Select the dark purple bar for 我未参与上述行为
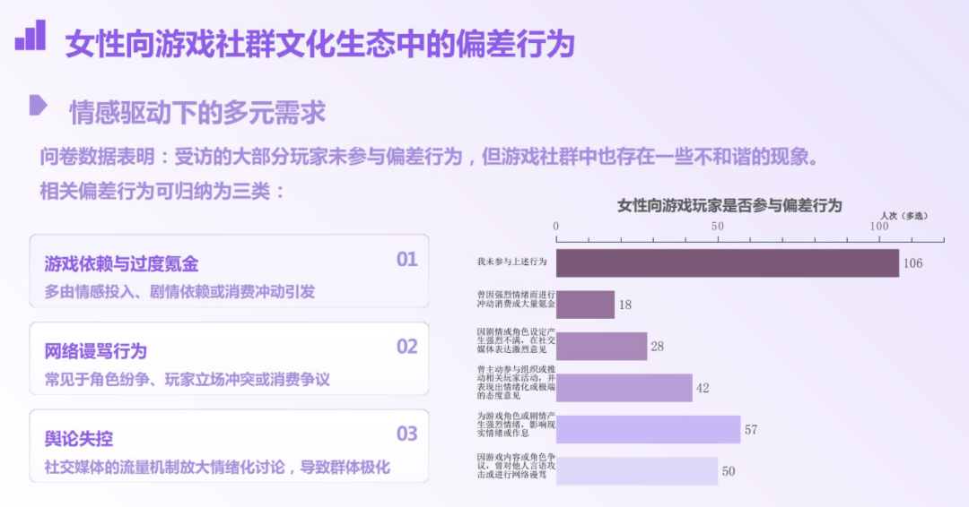Image resolution: width=969 pixels, height=507 pixels. pos(728,263)
